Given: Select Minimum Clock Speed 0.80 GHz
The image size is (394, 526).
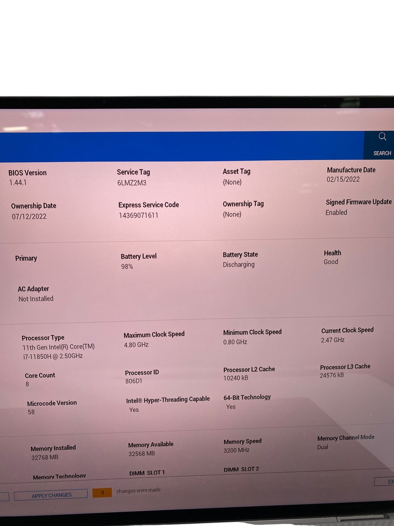Looking at the screenshot, I should click(x=235, y=342).
